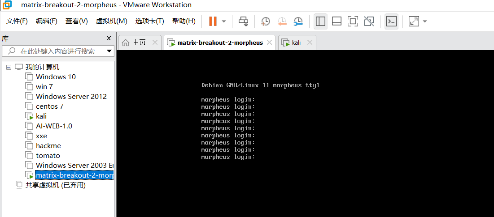The height and width of the screenshot is (217, 494).
Task: Select the Windows Server 2012 virtual machine
Action: (x=71, y=96)
